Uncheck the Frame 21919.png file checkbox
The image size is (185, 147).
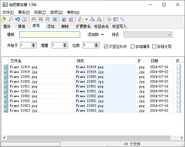6,67
